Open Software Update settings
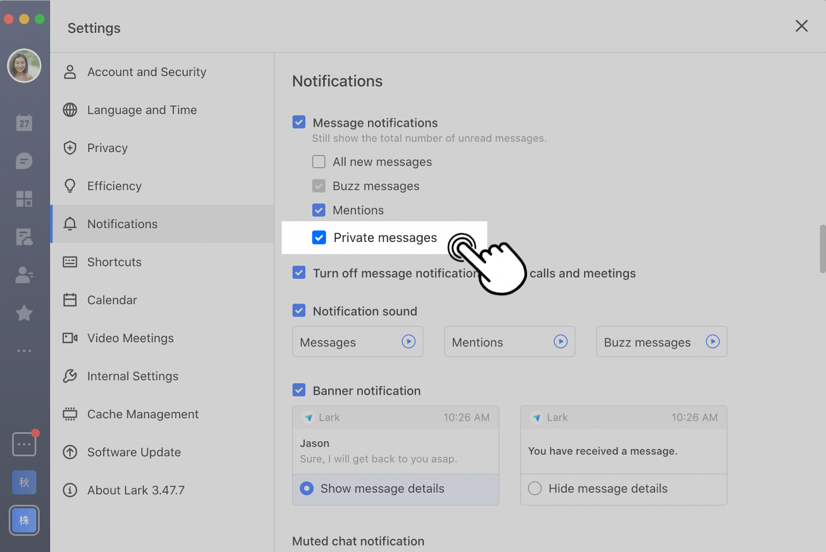 [134, 452]
